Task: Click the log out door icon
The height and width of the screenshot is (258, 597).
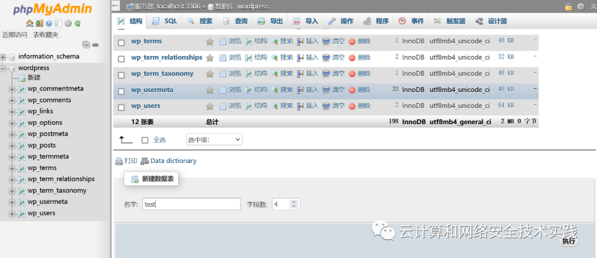Action: (x=39, y=23)
